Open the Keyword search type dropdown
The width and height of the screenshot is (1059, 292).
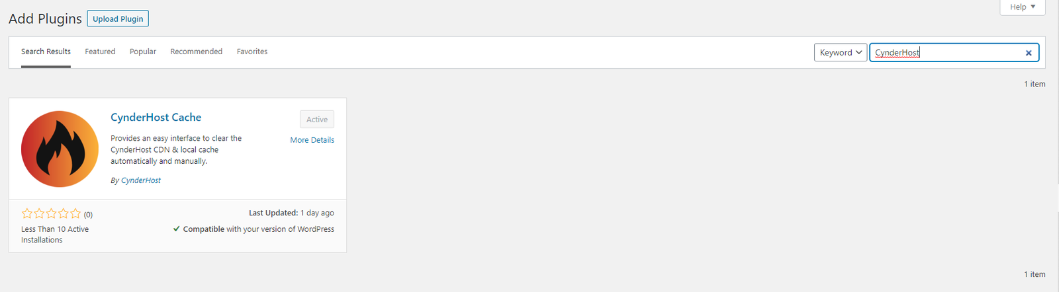pos(841,53)
